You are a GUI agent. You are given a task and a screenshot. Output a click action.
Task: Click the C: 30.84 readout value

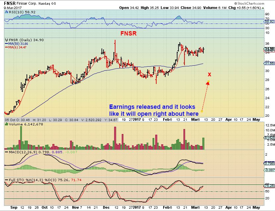point(72,120)
